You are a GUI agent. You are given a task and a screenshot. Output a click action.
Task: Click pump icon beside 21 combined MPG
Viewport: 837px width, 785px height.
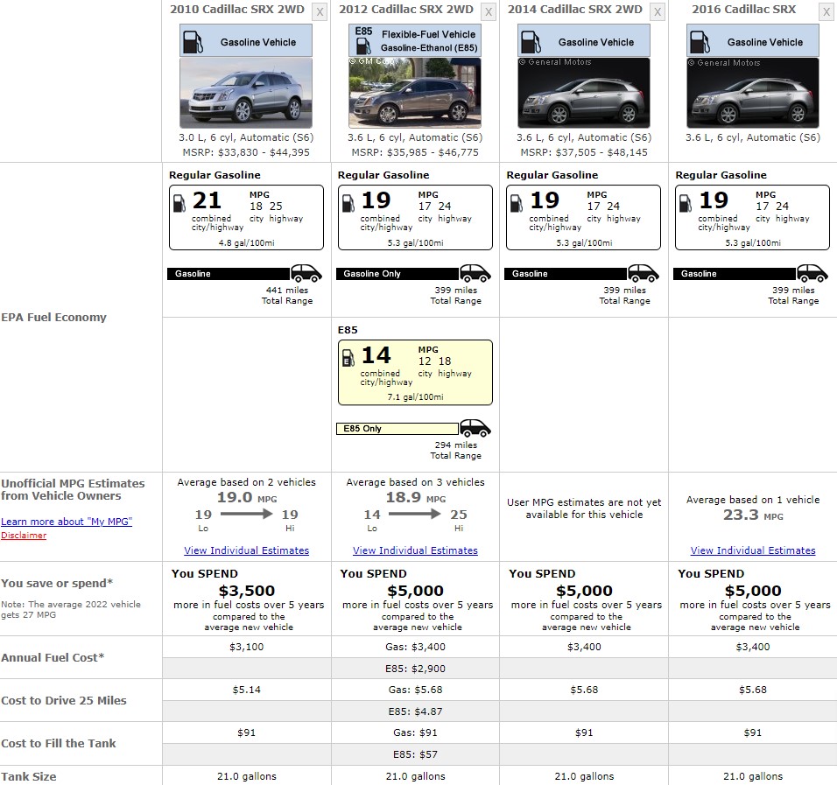179,203
